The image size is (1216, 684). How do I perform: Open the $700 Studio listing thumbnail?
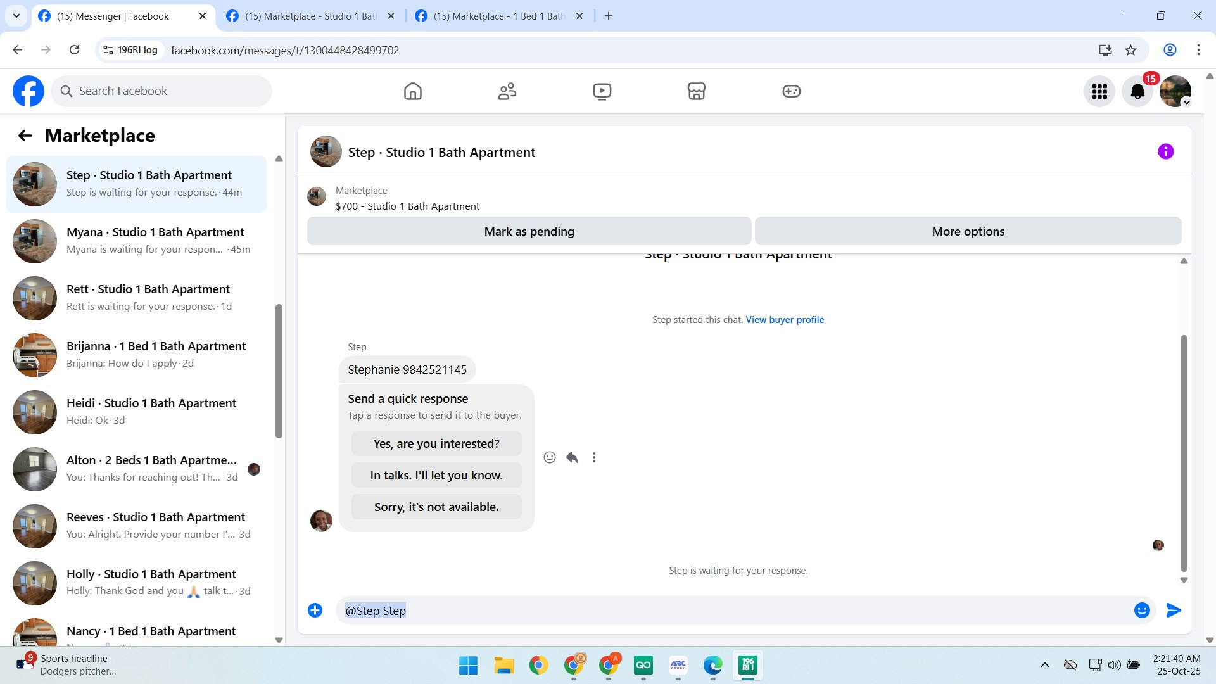(x=317, y=197)
